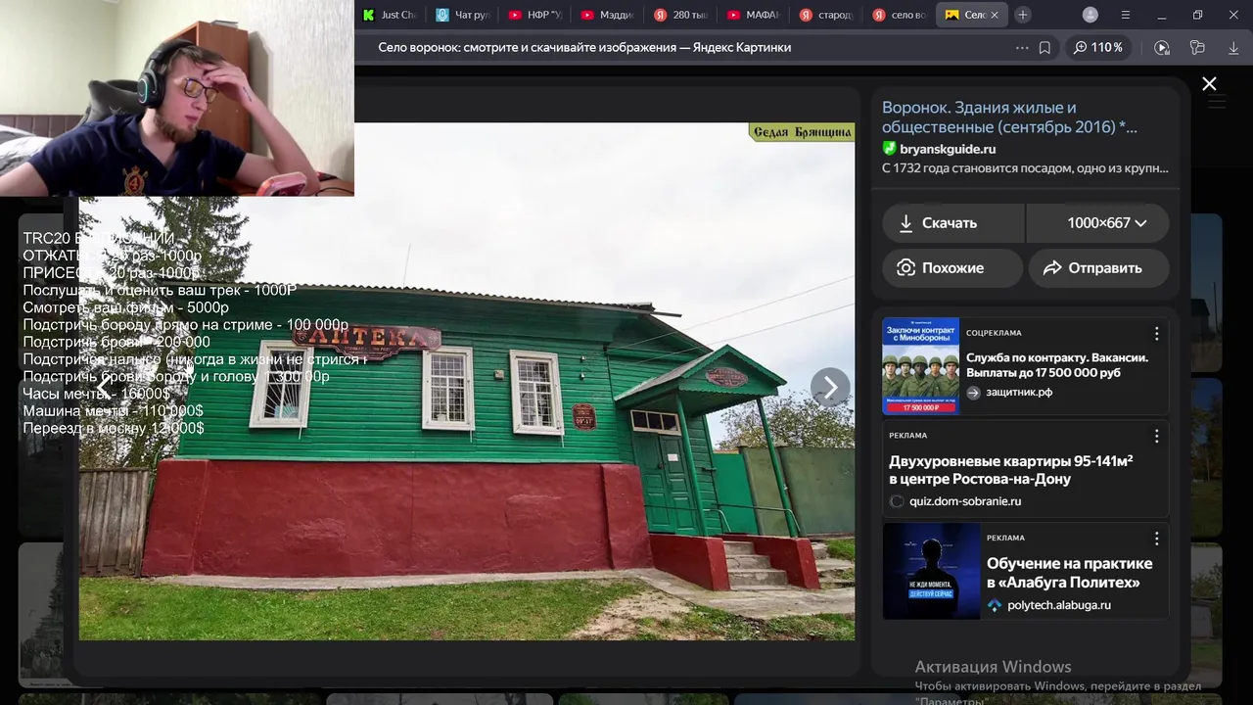
Task: Open the Служба по контракту ad headline
Action: click(x=1057, y=365)
